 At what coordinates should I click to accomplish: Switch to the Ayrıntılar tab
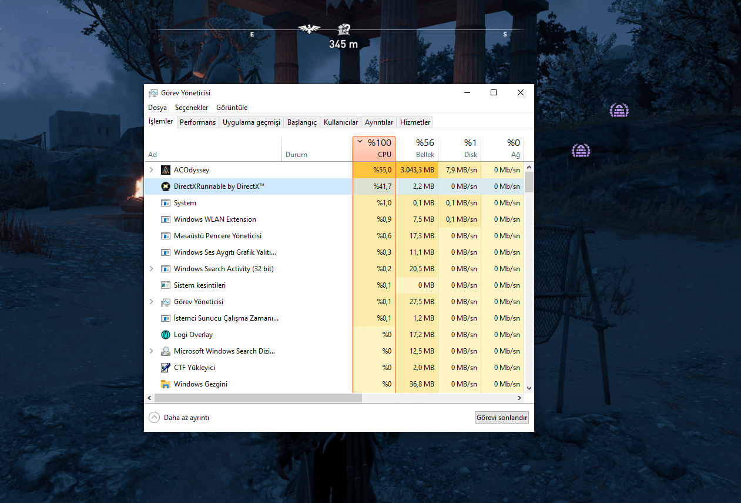(x=379, y=122)
